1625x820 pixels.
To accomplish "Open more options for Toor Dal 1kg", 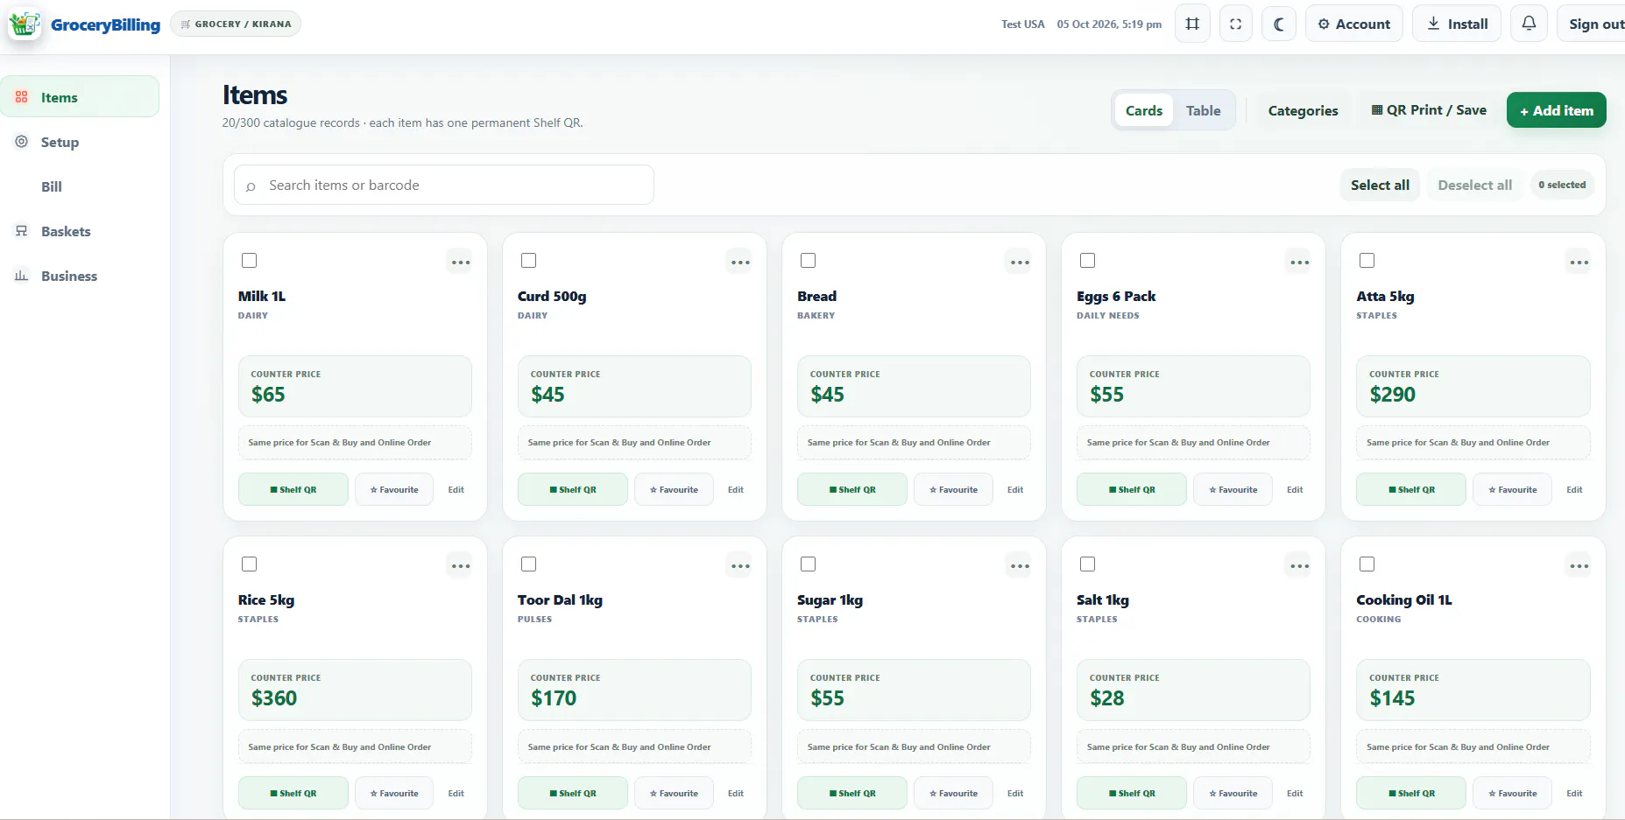I will pos(740,565).
